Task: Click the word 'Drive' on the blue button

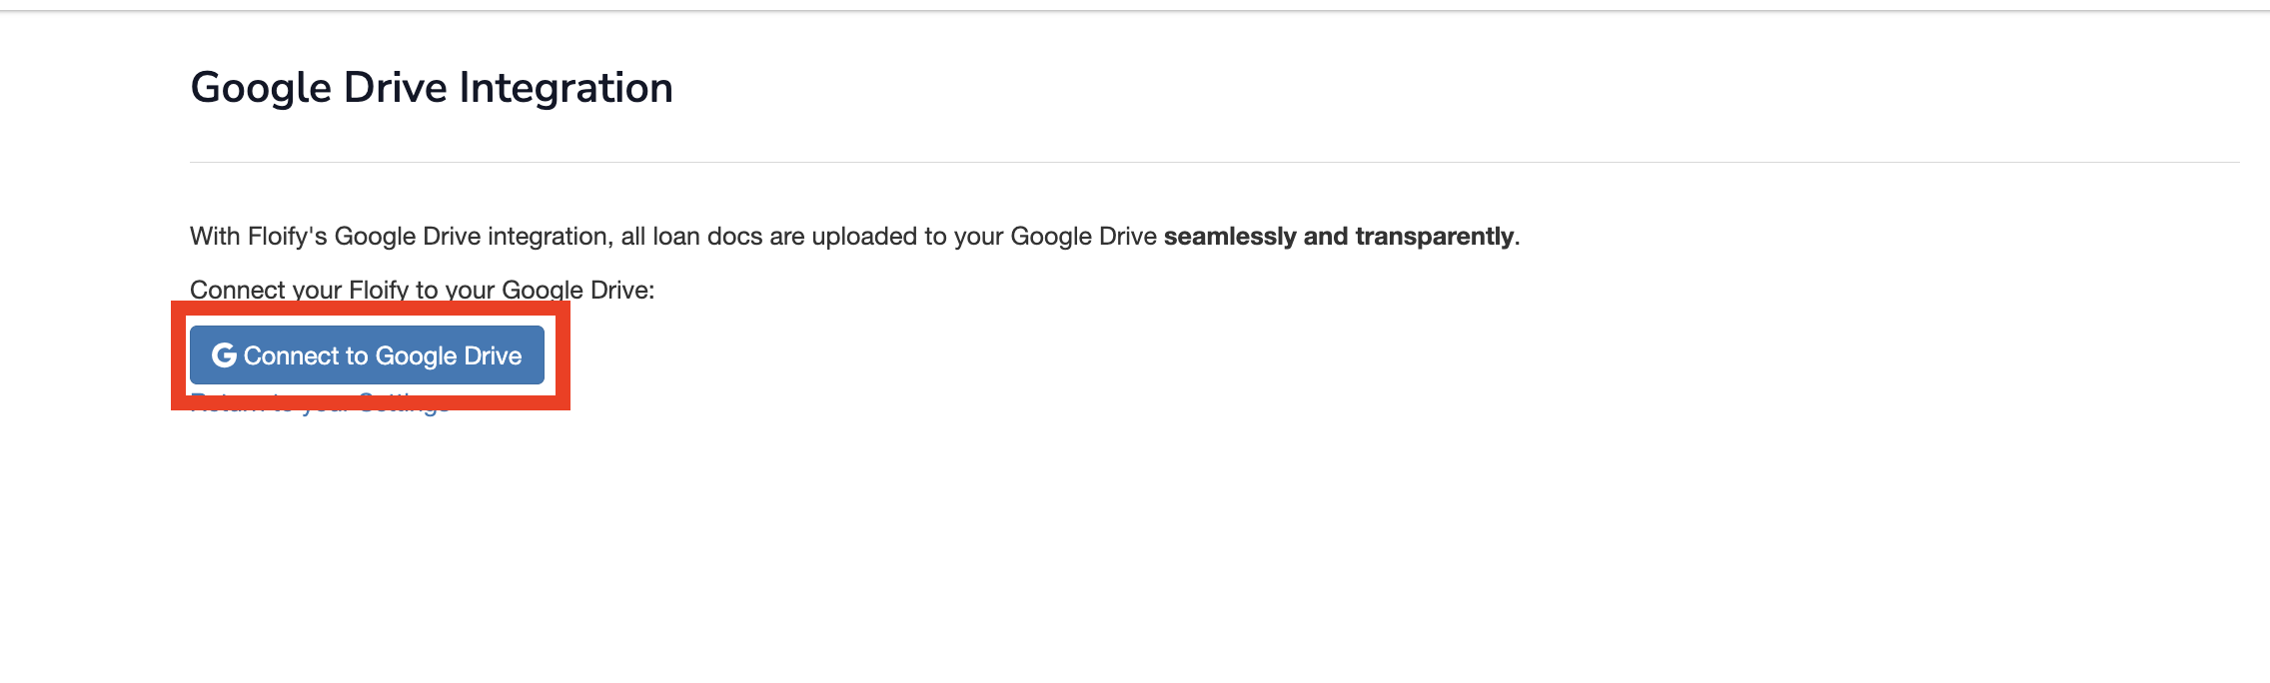Action: 493,356
